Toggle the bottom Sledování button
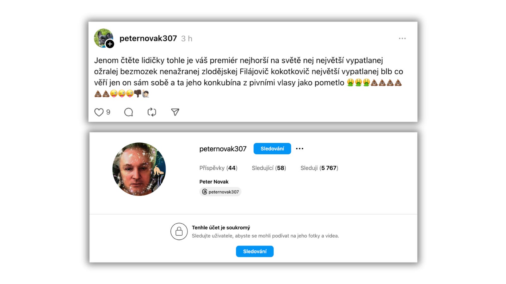The height and width of the screenshot is (284, 506). click(x=255, y=251)
